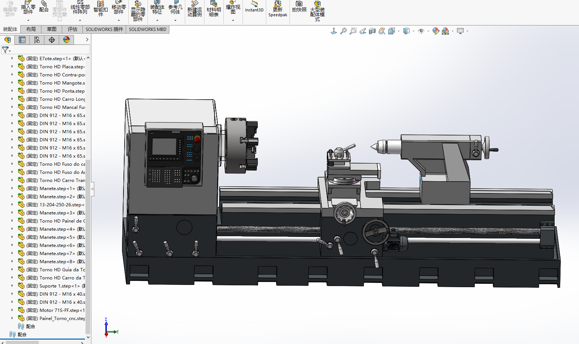Viewport: 579px width, 344px height.
Task: Open the SOLIDWORKS 插件 tab
Action: pyautogui.click(x=104, y=29)
